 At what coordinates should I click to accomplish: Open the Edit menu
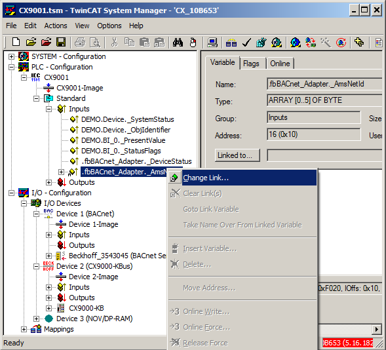click(30, 26)
